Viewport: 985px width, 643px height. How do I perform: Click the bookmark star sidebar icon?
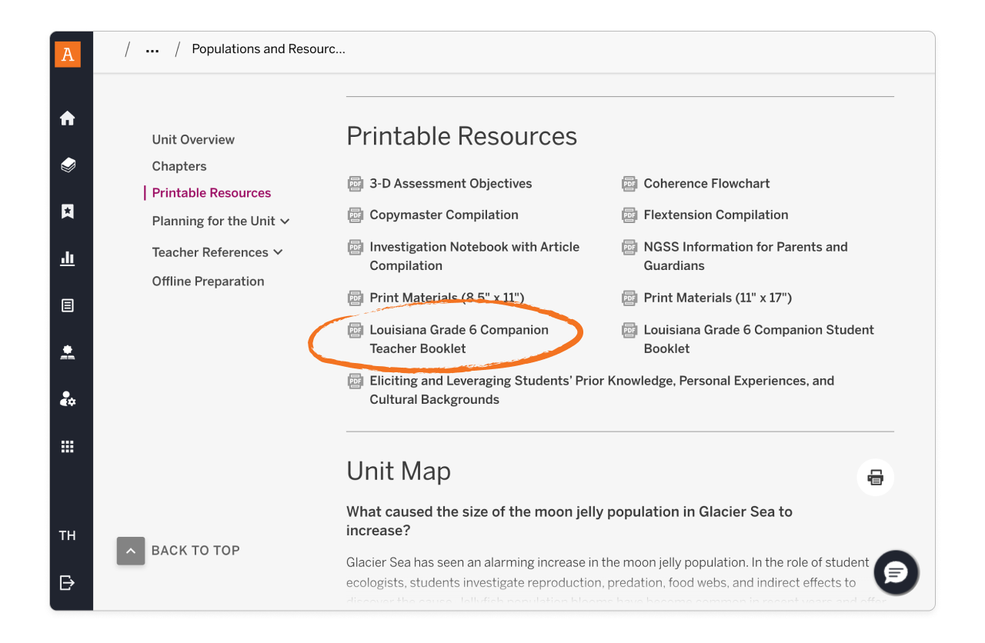click(68, 212)
